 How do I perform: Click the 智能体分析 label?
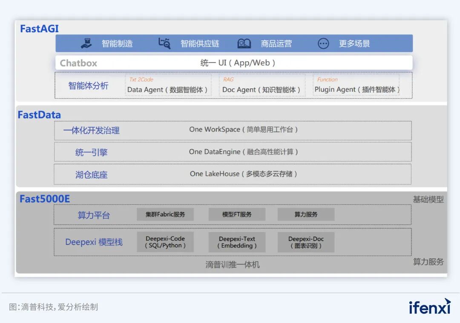(88, 86)
